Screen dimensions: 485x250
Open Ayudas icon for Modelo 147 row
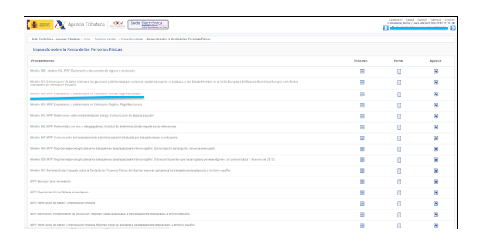click(x=435, y=138)
